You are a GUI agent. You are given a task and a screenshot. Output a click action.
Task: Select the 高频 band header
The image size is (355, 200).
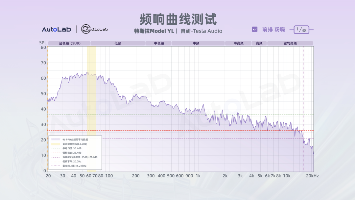[259, 43]
